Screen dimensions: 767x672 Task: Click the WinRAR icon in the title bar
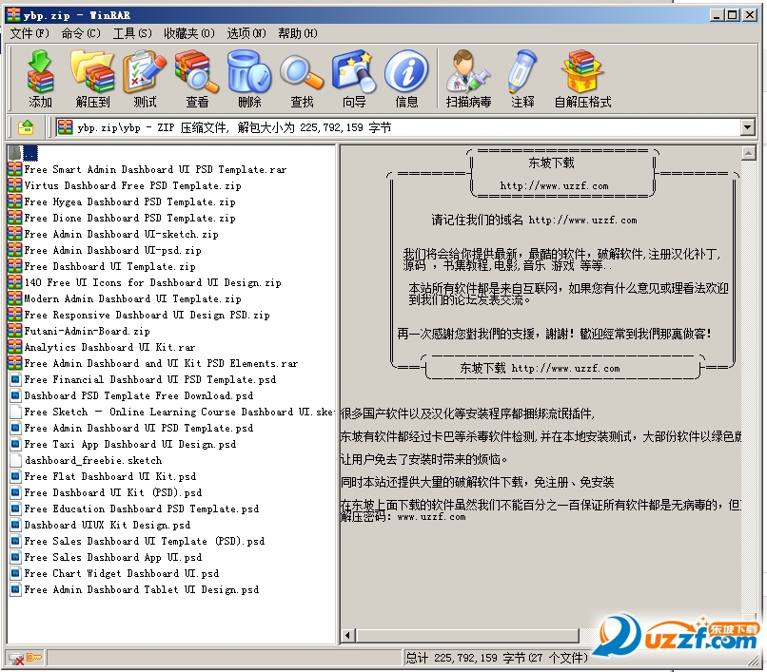[13, 15]
